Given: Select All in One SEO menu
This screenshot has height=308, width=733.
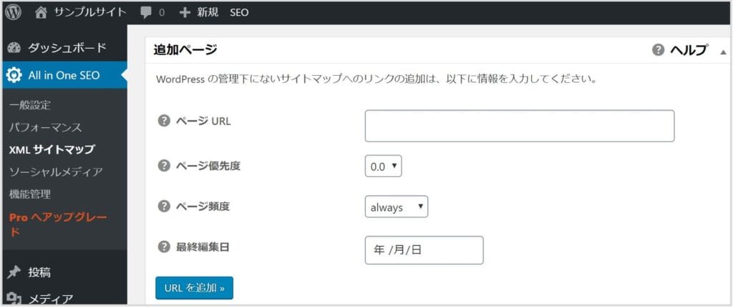Looking at the screenshot, I should coord(64,75).
